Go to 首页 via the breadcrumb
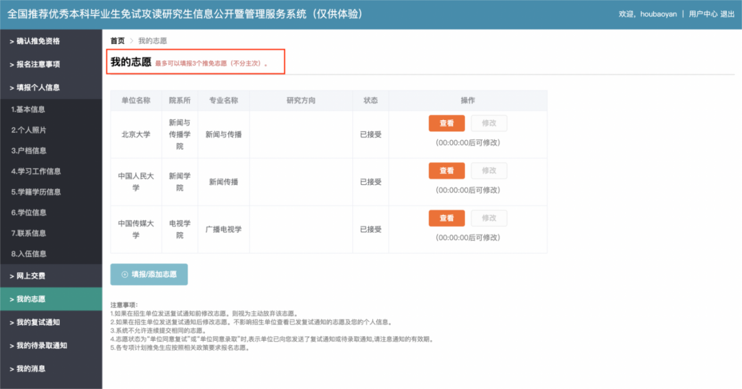Viewport: 742px width, 389px height. [117, 41]
